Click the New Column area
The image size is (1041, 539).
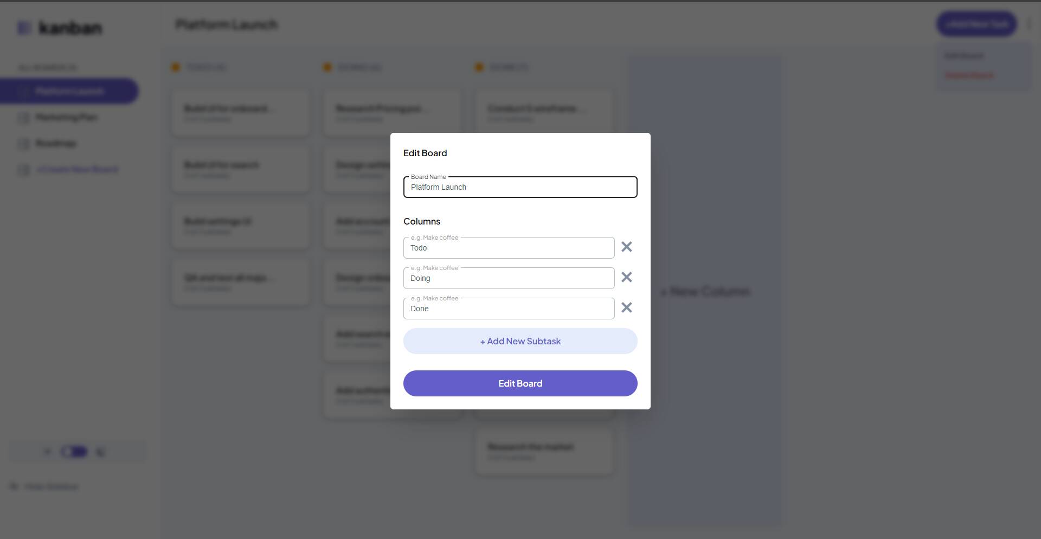pos(705,292)
